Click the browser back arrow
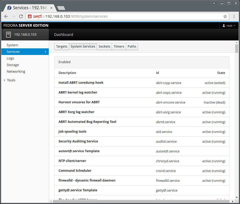 (6, 16)
